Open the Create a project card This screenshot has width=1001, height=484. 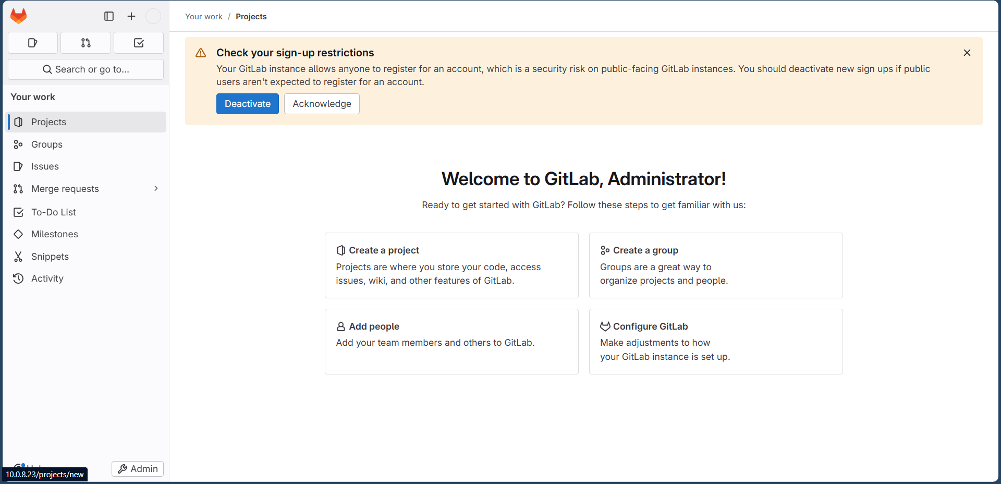451,265
